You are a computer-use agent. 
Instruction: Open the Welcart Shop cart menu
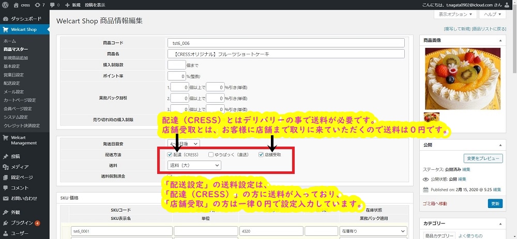point(25,29)
